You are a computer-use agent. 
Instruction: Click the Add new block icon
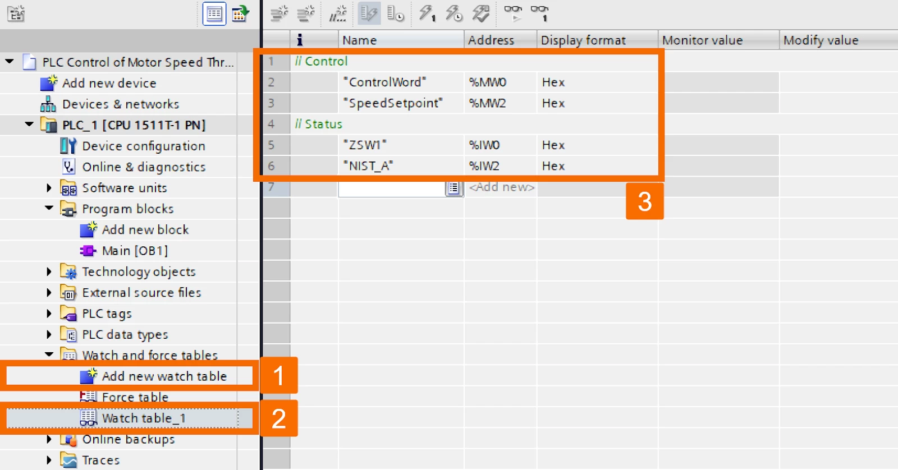pyautogui.click(x=89, y=229)
